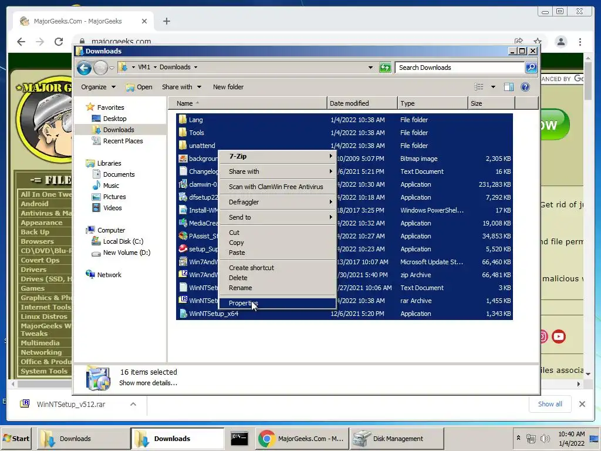Click Chrome back arrow icon
601x451 pixels.
click(21, 42)
